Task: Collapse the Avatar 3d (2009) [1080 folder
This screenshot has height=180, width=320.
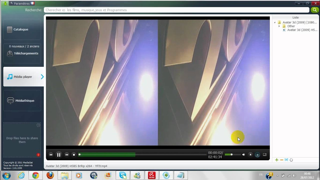Action: pyautogui.click(x=275, y=22)
